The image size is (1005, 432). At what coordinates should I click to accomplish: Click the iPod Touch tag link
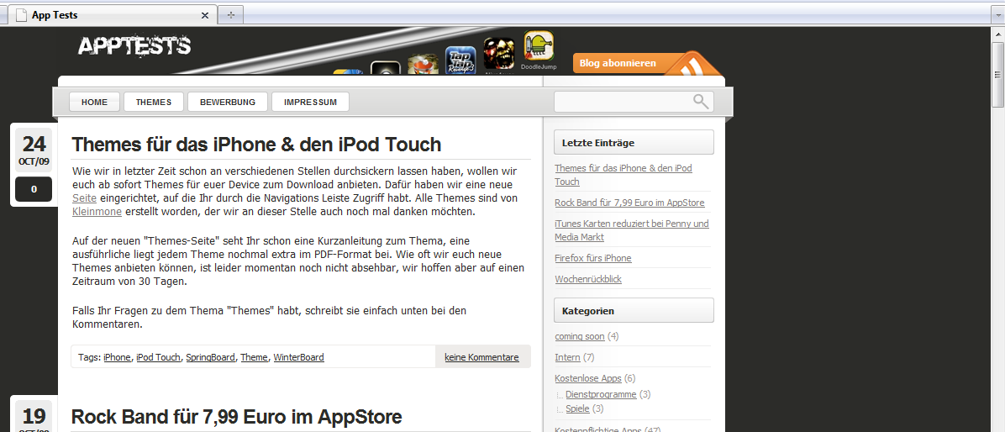(158, 357)
